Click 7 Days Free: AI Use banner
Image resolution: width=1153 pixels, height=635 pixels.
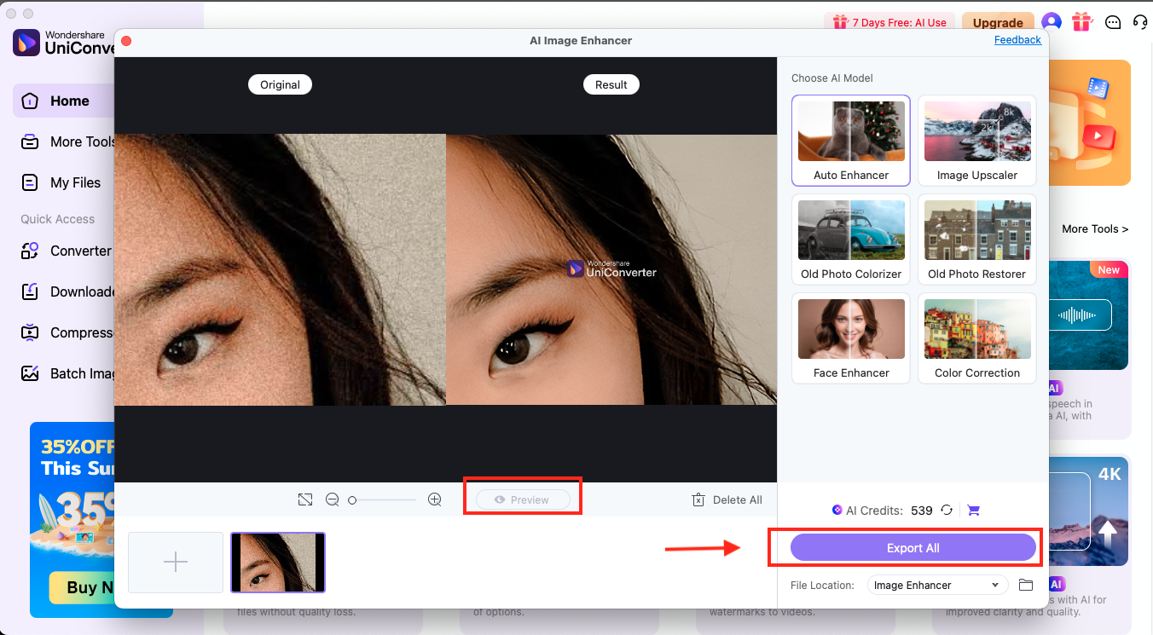tap(890, 22)
